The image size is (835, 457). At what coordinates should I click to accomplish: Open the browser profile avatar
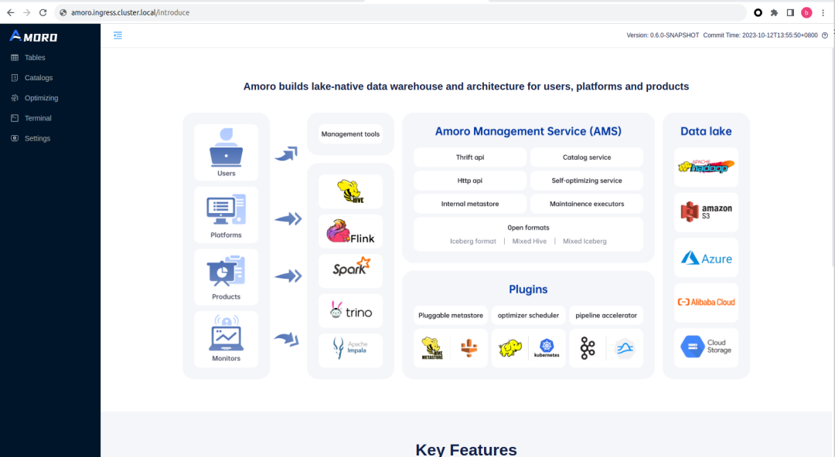coord(806,12)
